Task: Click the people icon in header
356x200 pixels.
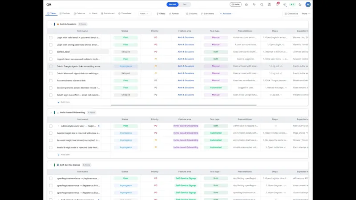Action: click(x=254, y=4)
